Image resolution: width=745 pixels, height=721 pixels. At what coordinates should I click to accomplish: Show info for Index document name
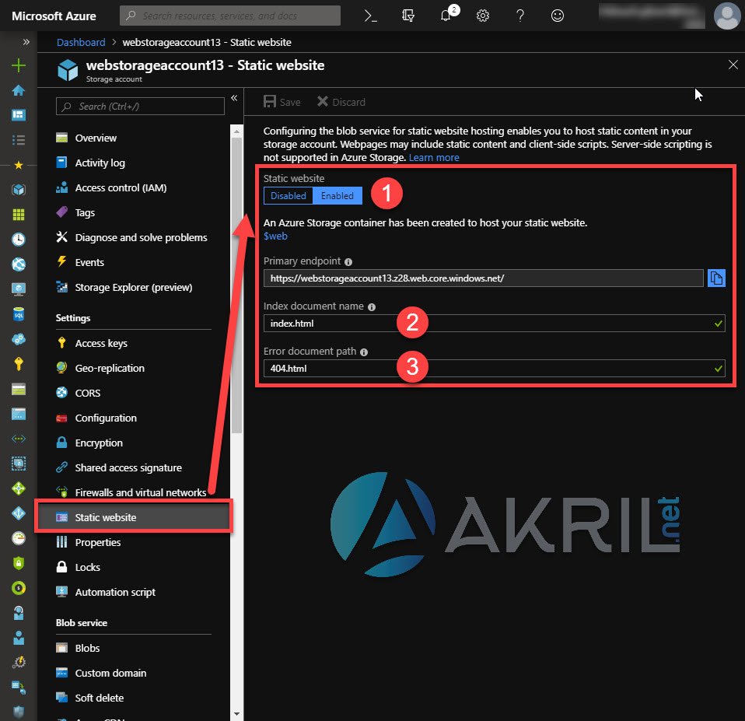(372, 307)
